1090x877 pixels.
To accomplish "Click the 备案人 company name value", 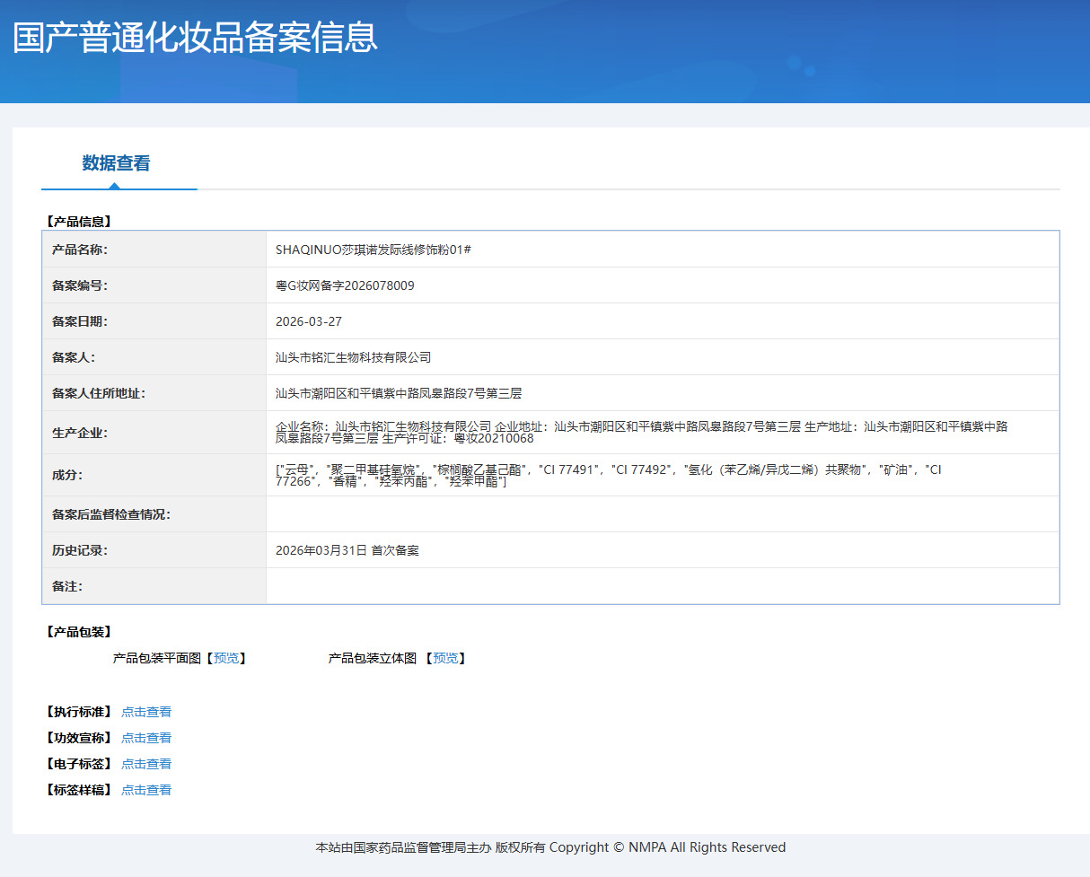I will pyautogui.click(x=354, y=357).
